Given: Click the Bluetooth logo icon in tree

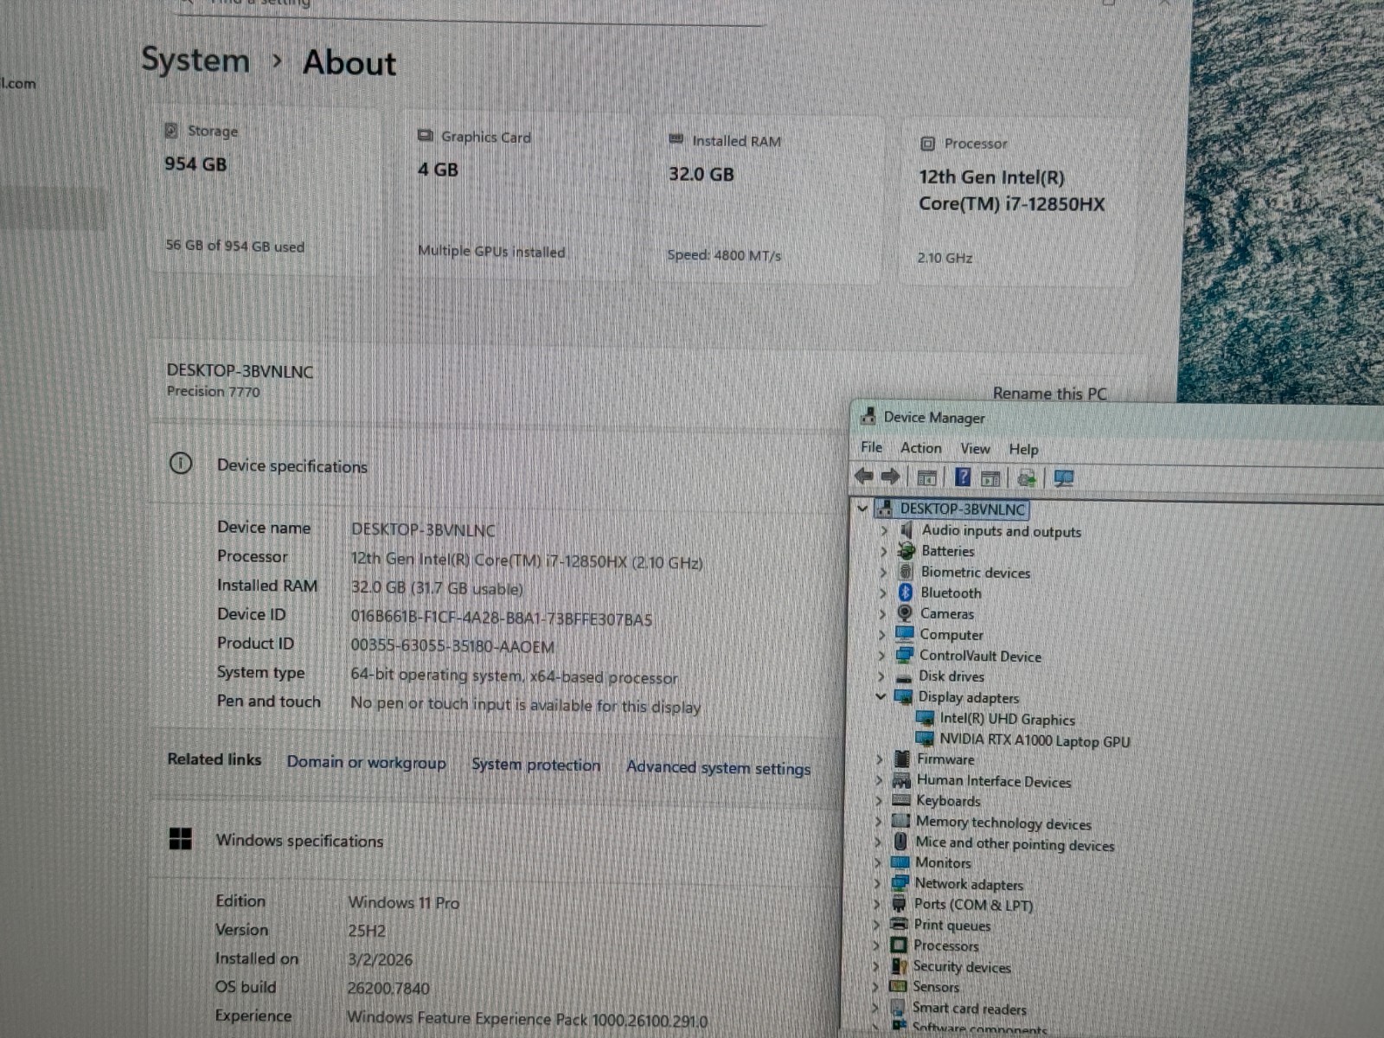Looking at the screenshot, I should pos(905,593).
